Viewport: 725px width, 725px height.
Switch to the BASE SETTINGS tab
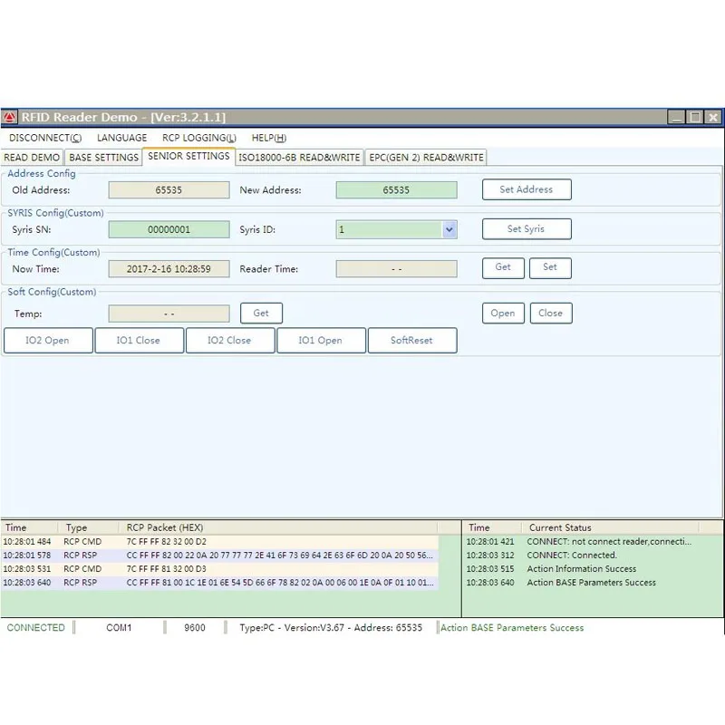coord(104,158)
